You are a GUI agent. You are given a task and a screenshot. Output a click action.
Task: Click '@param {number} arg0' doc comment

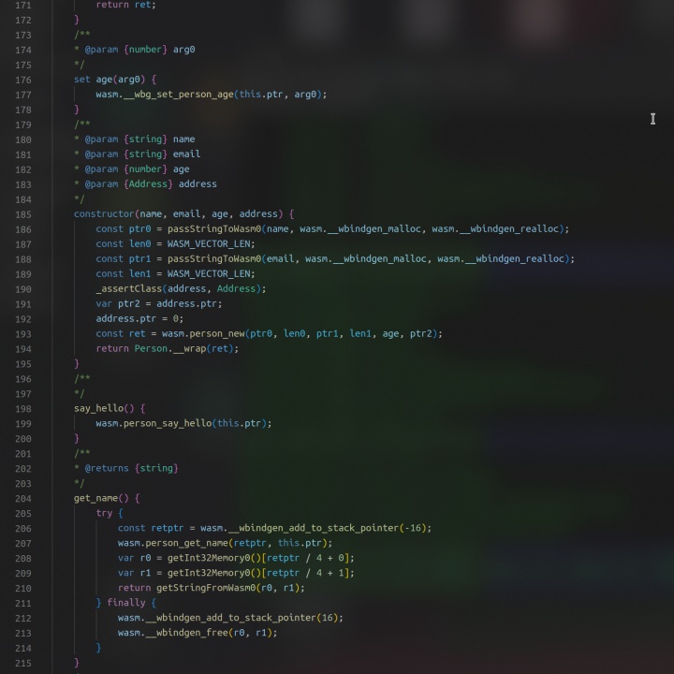point(139,50)
